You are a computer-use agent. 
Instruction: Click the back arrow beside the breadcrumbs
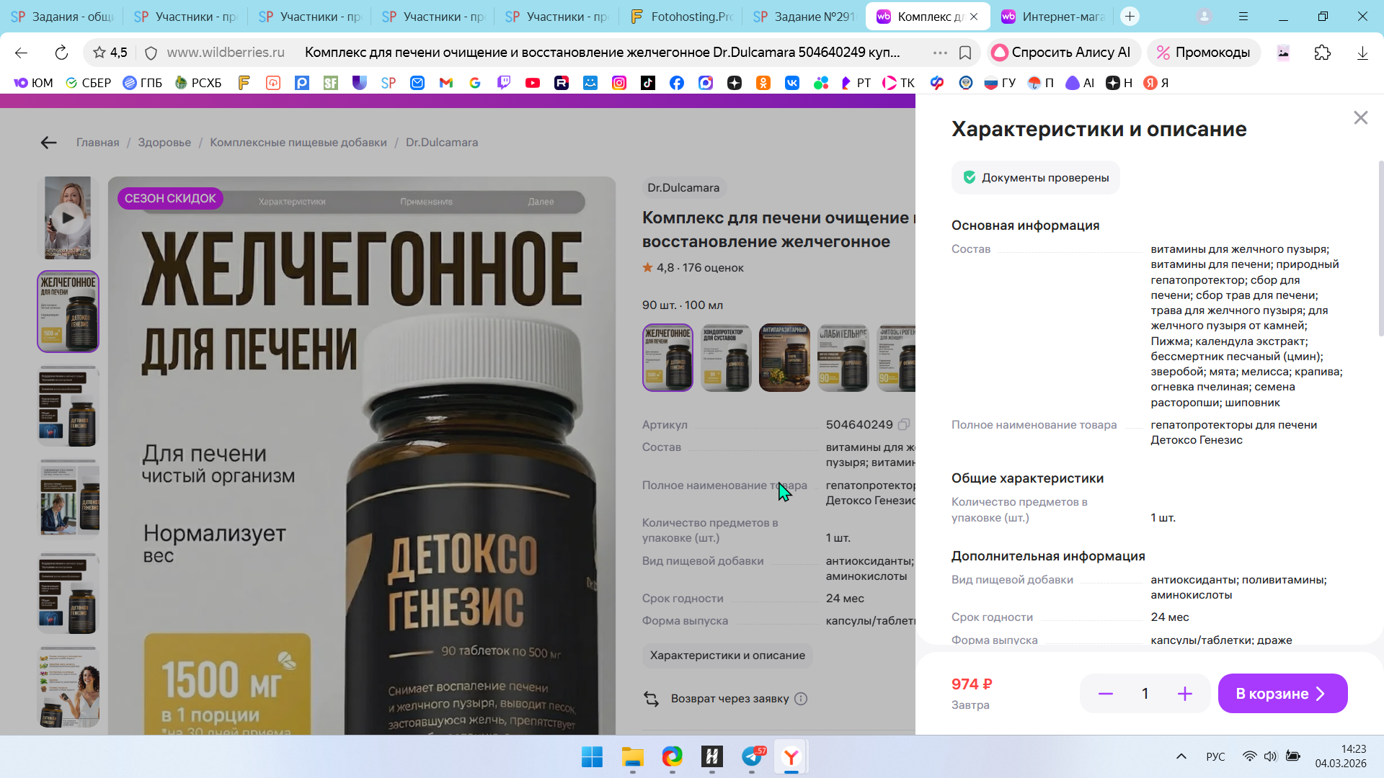click(x=48, y=143)
